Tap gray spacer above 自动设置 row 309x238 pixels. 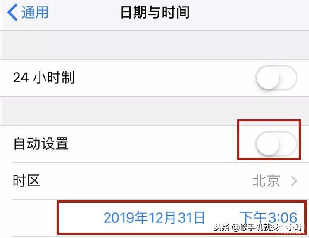[x=154, y=111]
